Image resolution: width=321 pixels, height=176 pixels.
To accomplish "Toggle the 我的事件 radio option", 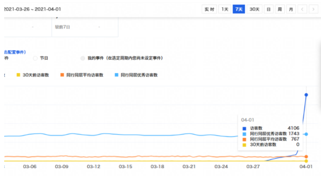I will tap(83, 58).
